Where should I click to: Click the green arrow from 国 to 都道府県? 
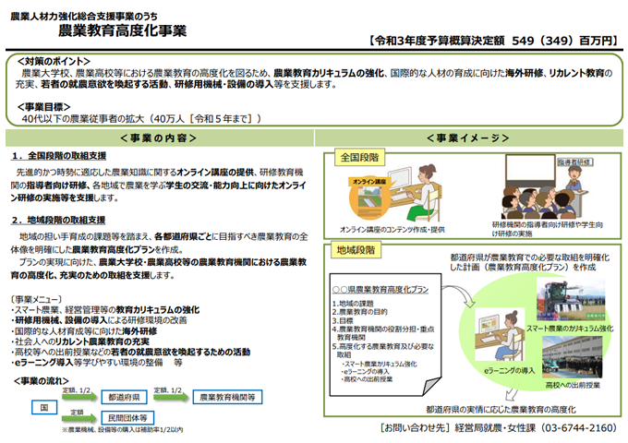[79, 397]
